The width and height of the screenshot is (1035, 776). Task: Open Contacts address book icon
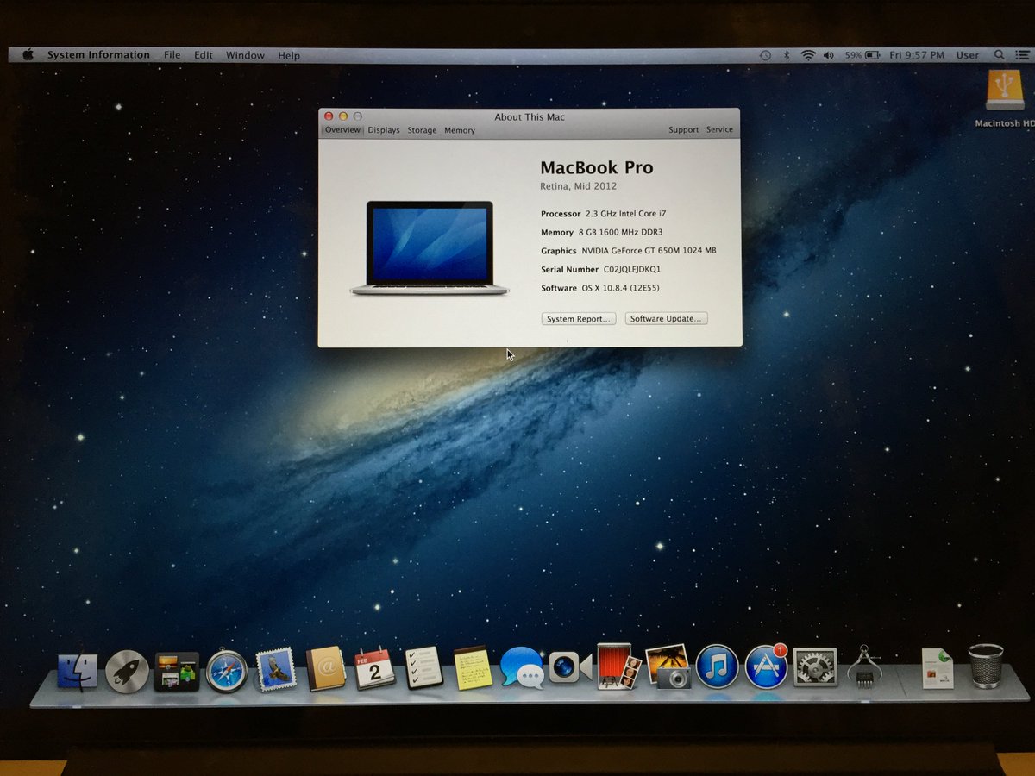[325, 669]
